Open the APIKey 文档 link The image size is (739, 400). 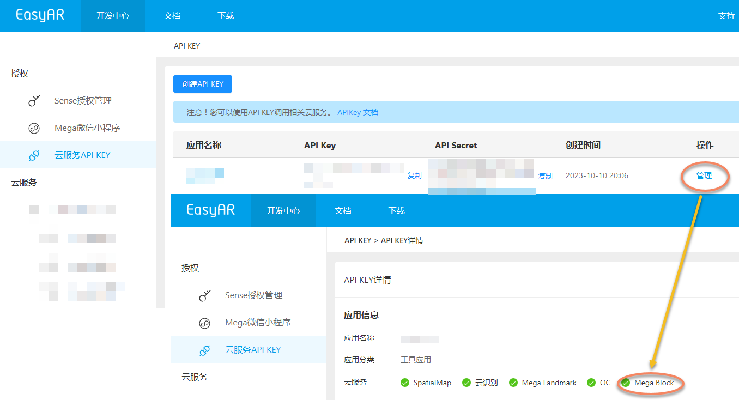[357, 111]
